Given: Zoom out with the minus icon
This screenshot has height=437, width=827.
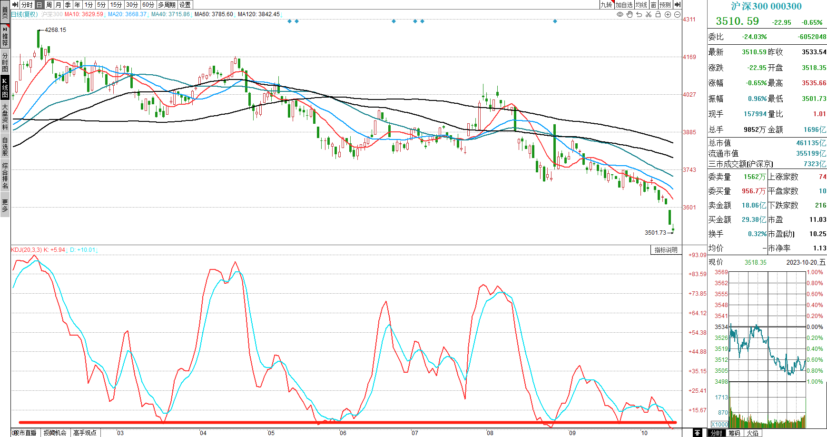Looking at the screenshot, I should (677, 14).
